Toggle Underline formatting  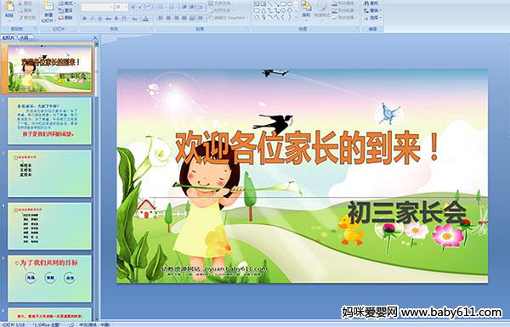coord(99,19)
